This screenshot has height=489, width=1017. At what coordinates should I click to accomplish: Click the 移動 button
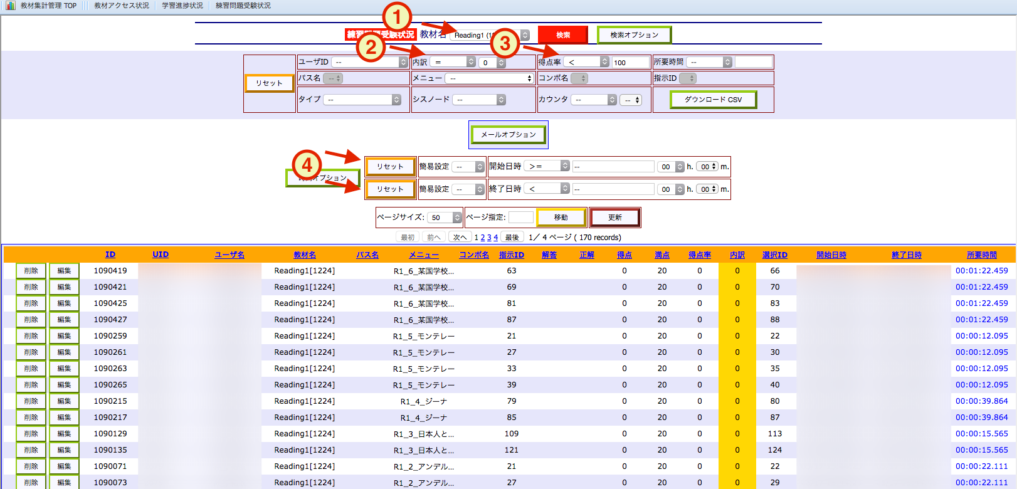(561, 218)
